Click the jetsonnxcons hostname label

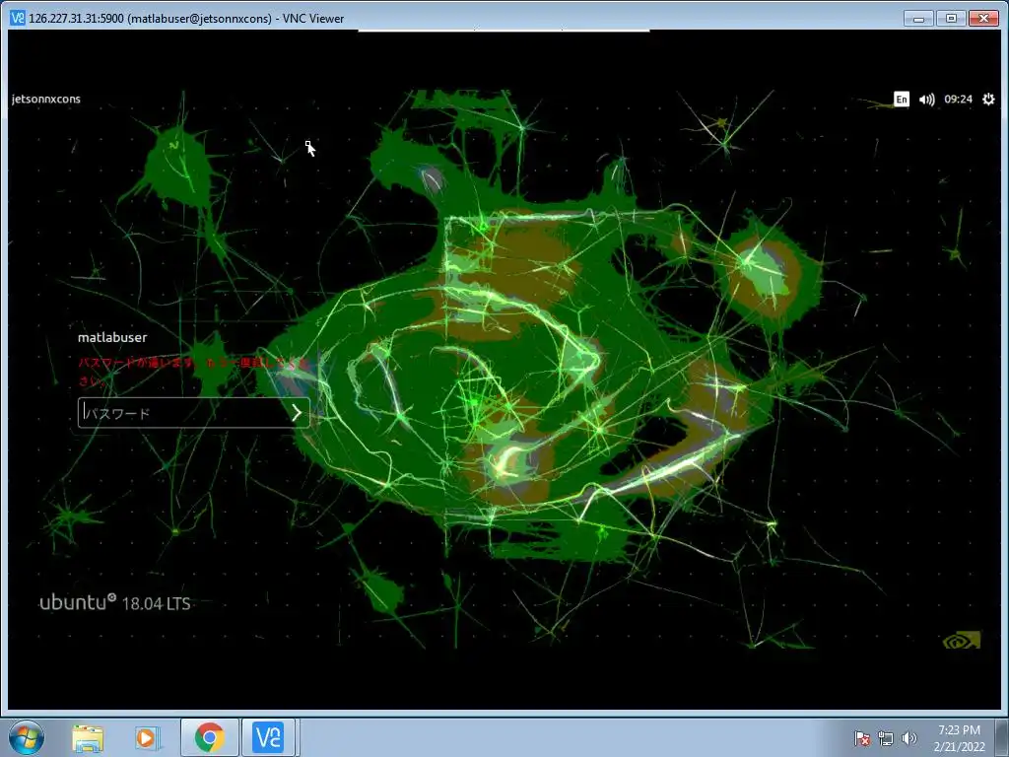click(45, 100)
